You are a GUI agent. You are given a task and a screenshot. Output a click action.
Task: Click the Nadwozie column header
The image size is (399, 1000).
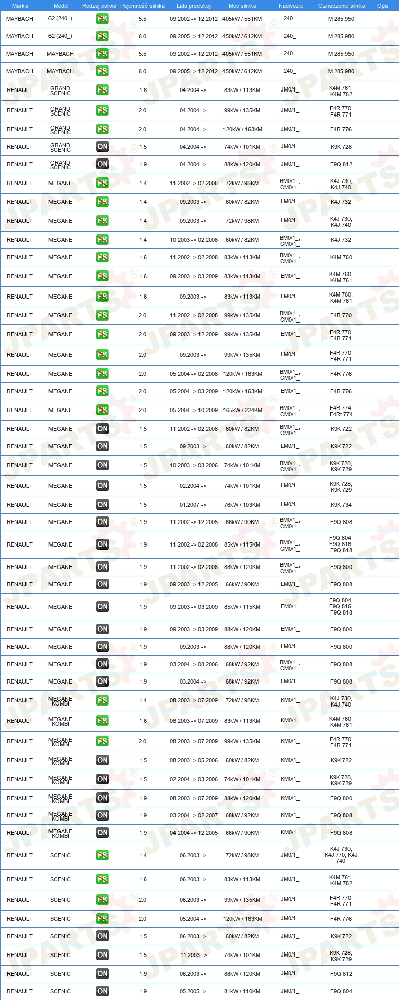pos(291,6)
